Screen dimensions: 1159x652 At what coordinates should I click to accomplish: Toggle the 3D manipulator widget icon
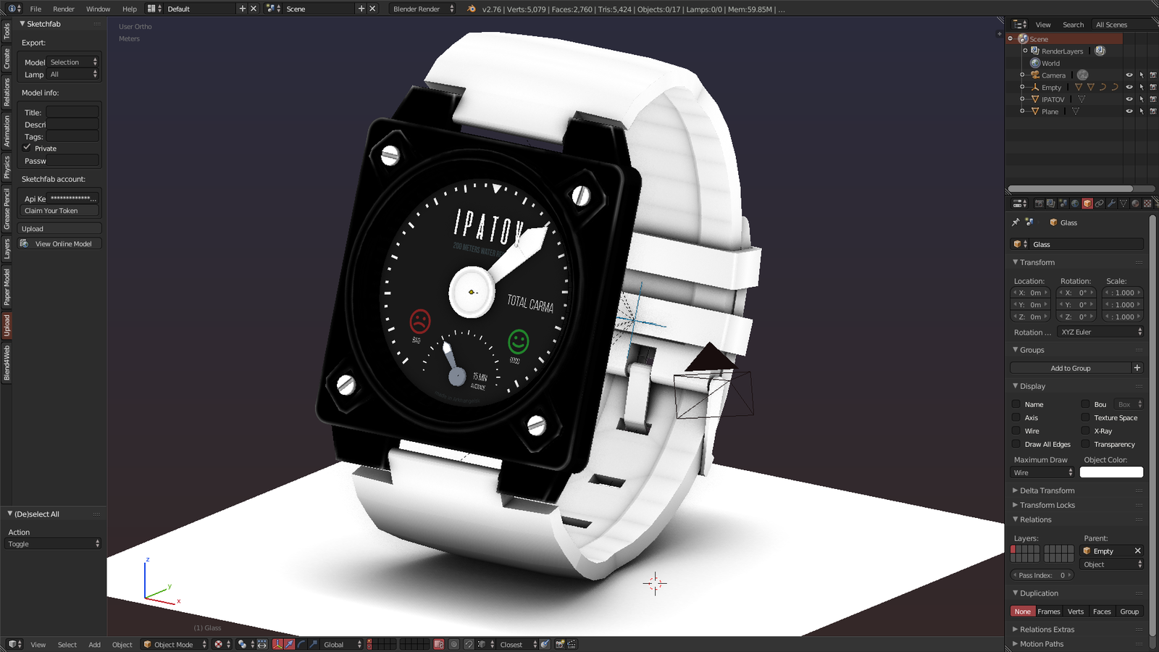pos(277,644)
